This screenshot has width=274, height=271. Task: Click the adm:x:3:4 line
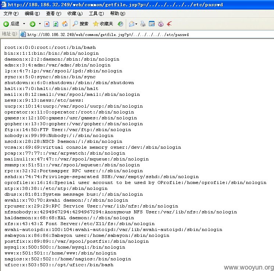[x=57, y=65]
